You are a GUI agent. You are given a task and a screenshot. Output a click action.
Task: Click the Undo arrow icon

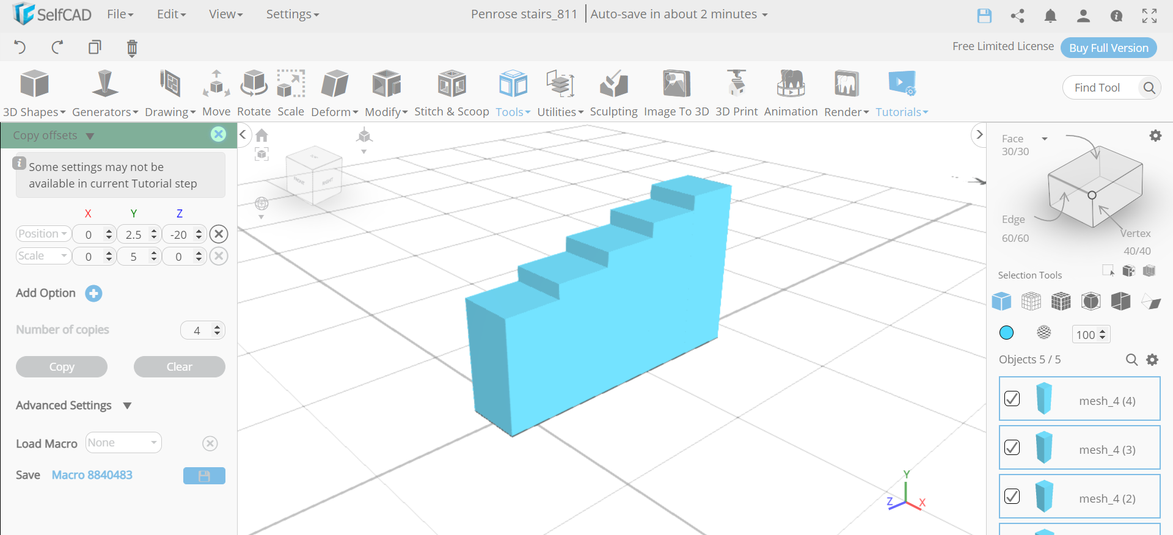pyautogui.click(x=20, y=47)
